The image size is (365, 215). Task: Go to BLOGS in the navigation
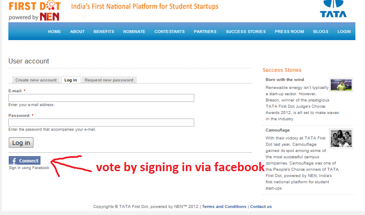[321, 32]
